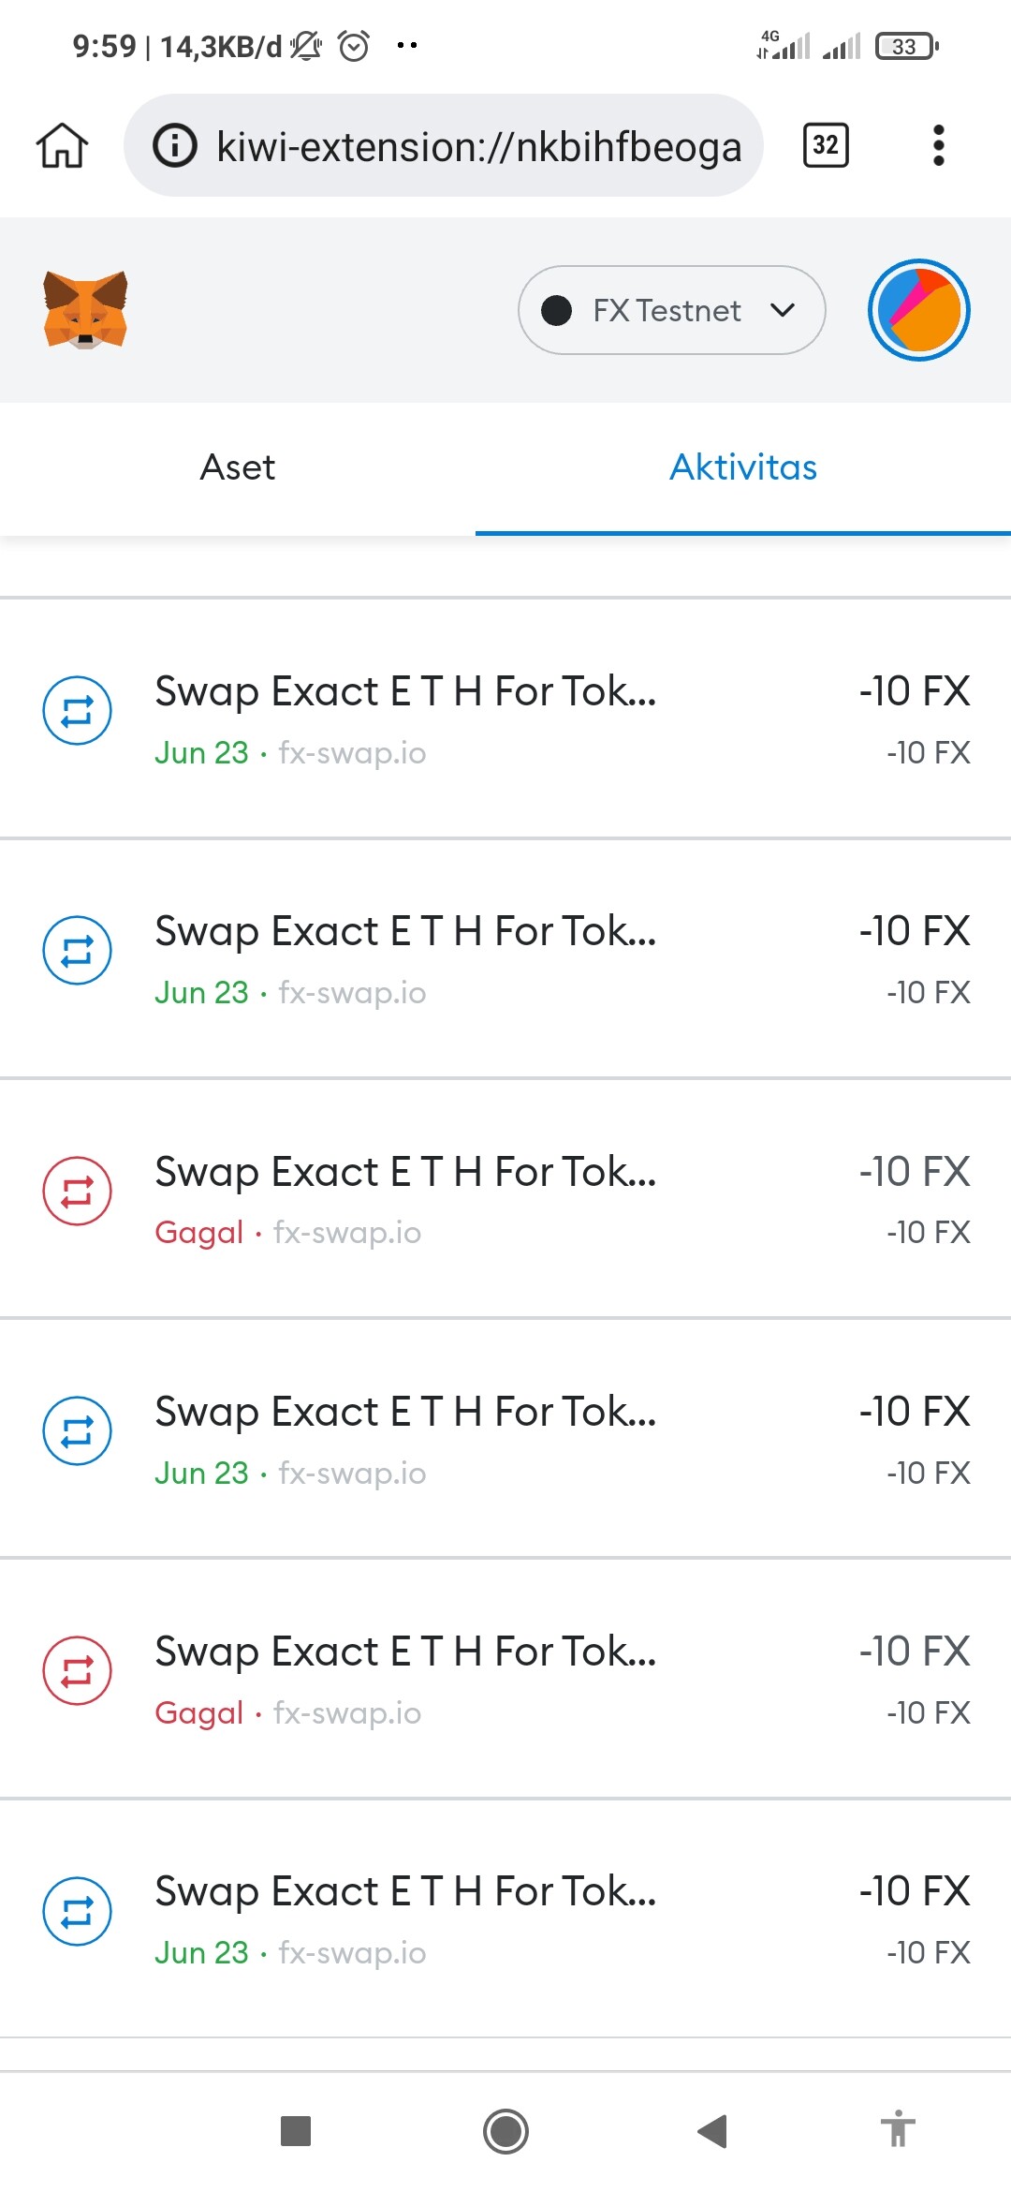
Task: Open the account avatar menu
Action: coord(918,310)
